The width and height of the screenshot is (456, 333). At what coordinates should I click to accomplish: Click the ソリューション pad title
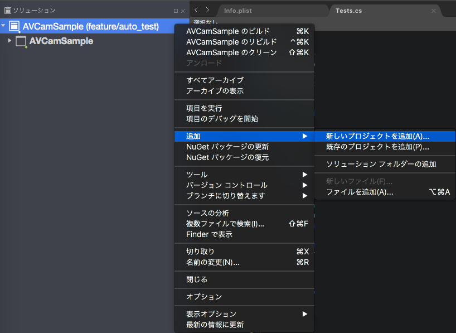click(x=35, y=11)
